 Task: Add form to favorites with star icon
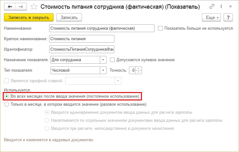34,7
